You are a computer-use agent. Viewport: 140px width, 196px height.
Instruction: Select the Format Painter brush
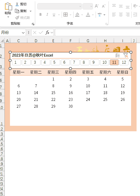pyautogui.click(x=17, y=18)
